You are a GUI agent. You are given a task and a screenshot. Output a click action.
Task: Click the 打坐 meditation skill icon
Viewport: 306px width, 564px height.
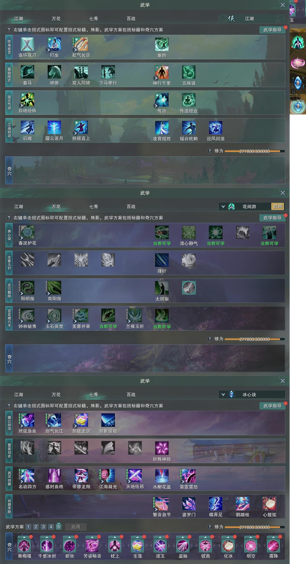[54, 44]
